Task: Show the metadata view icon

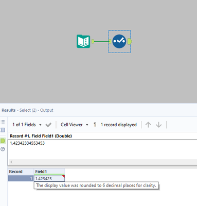Action: tap(3, 130)
